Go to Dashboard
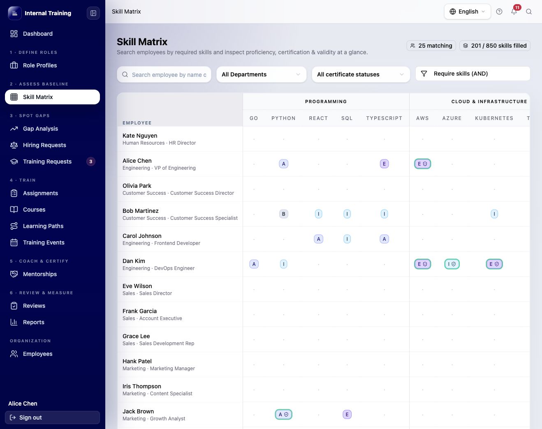 (52, 34)
